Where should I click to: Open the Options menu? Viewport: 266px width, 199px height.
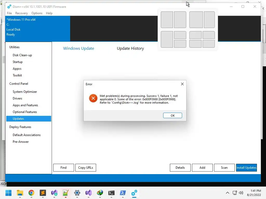[37, 13]
